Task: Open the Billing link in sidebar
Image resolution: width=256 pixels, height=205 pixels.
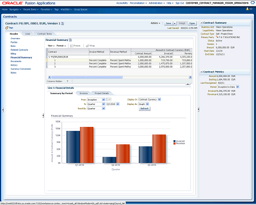Action: 13,54
